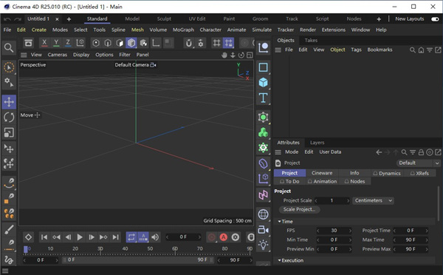
Task: Open the Render menu
Action: click(x=308, y=30)
